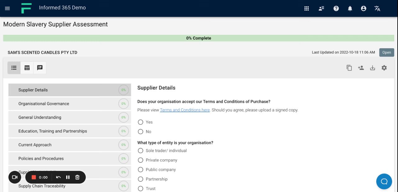
Task: Open the Organisational Governance section
Action: [x=44, y=104]
